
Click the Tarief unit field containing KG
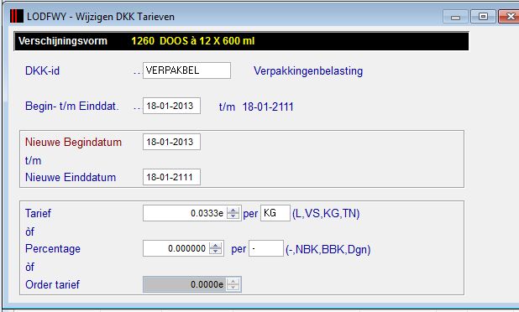275,213
